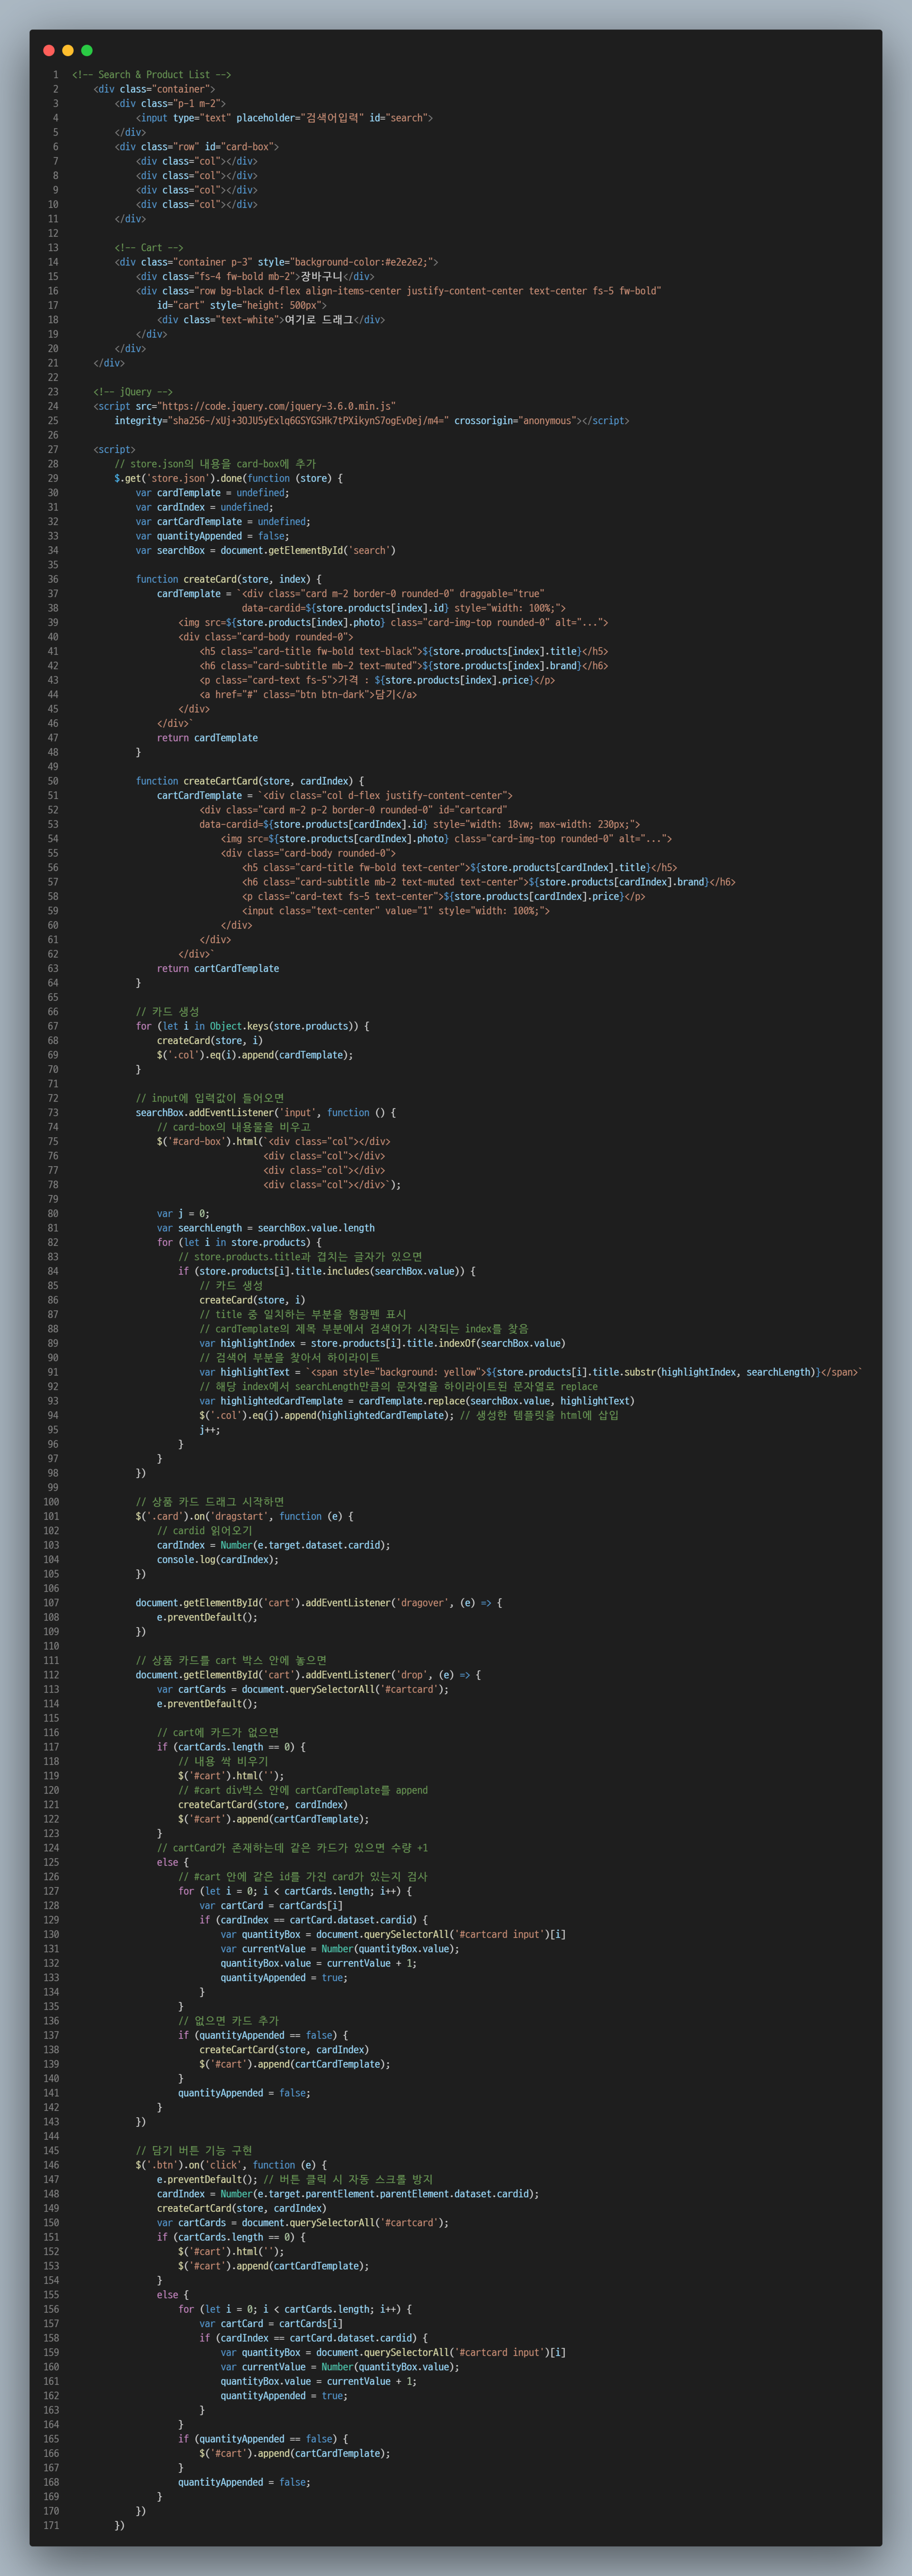Click the 'var j = 0;' line
Viewport: 912px width, 2576px height.
(x=183, y=1214)
